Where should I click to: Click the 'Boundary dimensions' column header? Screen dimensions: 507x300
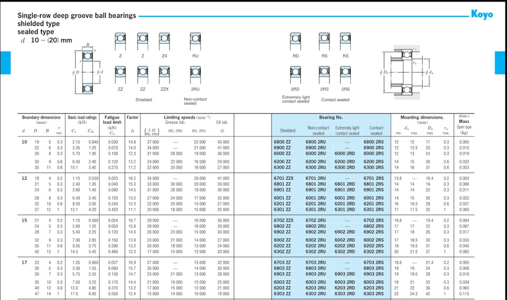[41, 118]
